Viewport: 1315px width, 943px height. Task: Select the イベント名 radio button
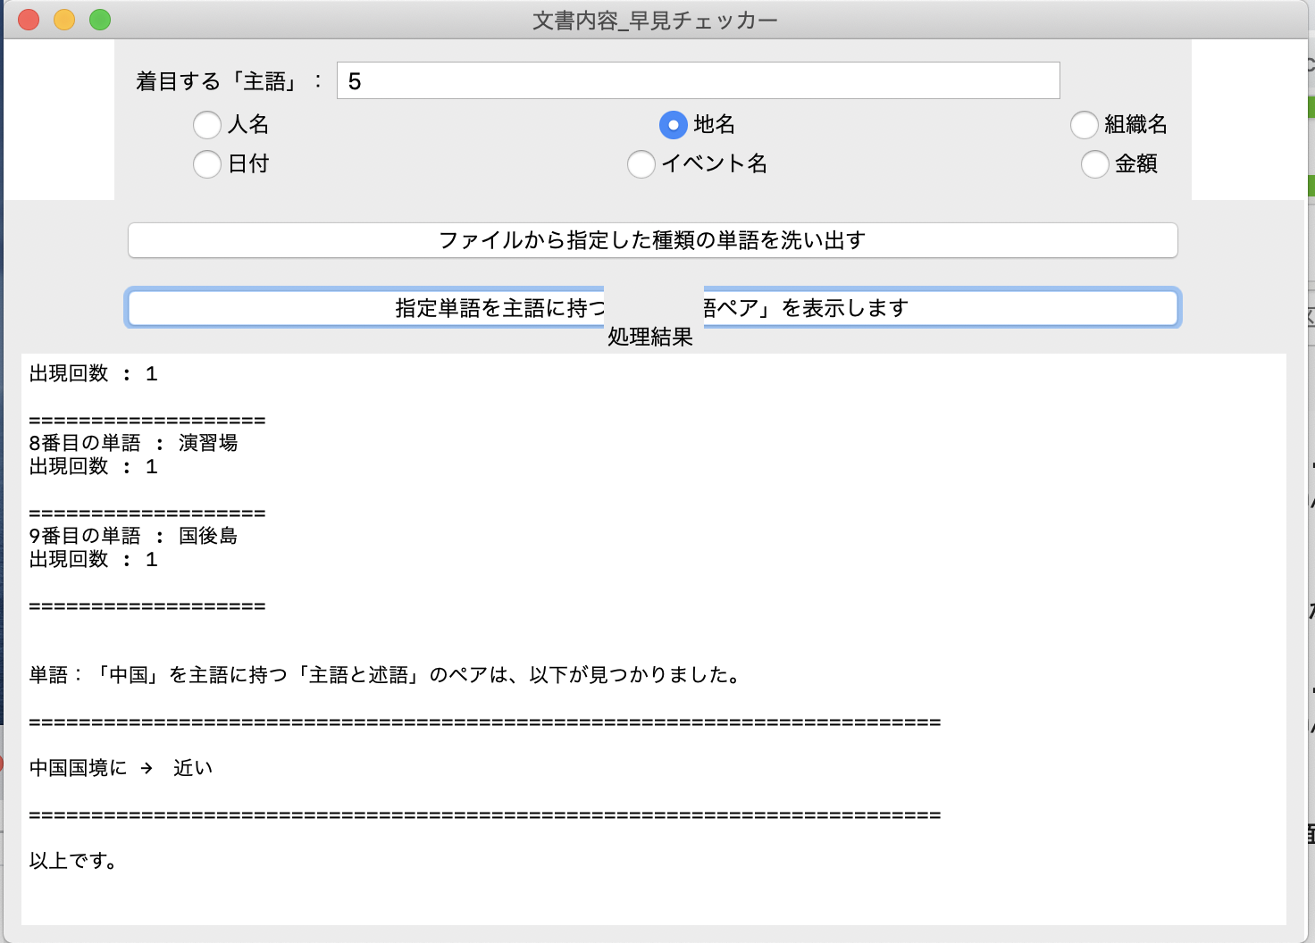tap(641, 164)
